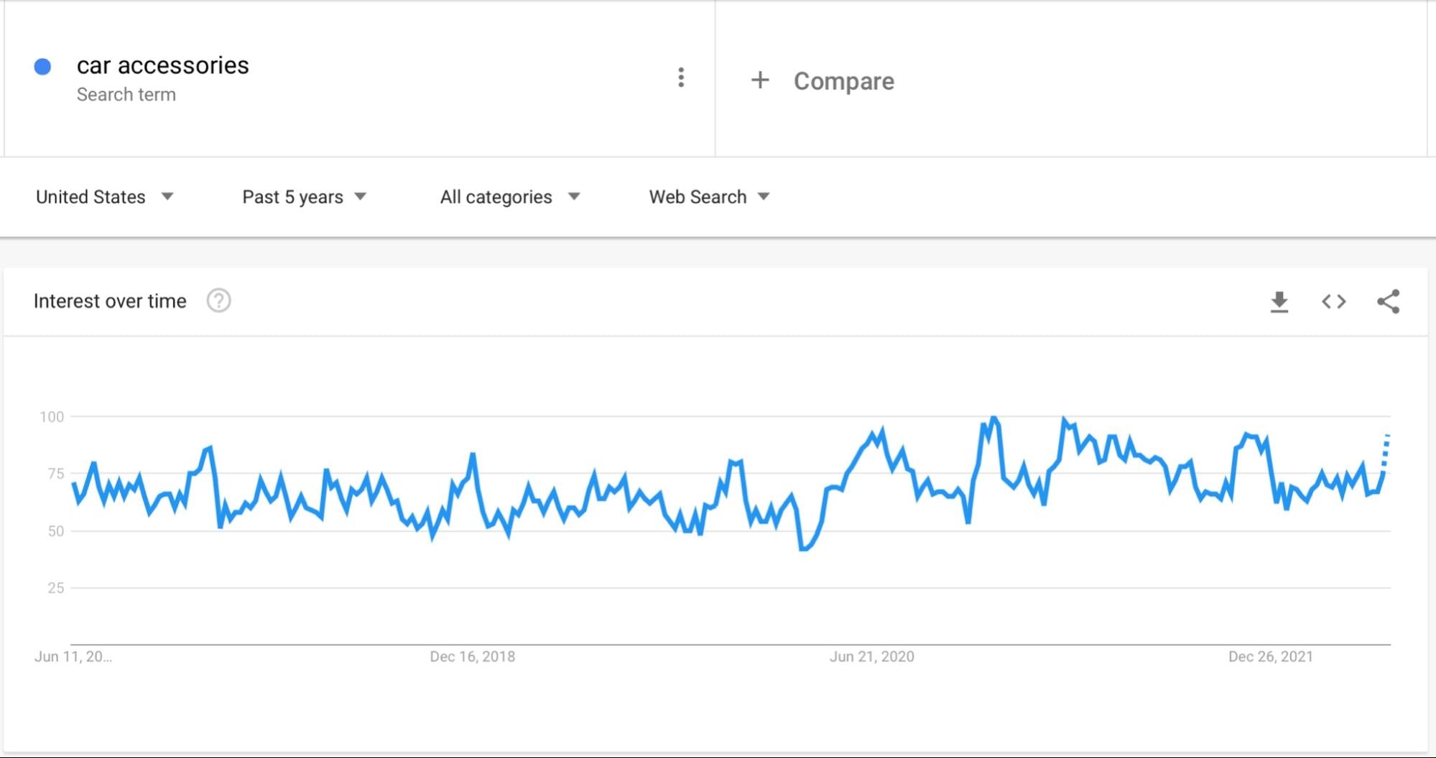Expand the United States region dropdown
This screenshot has width=1436, height=758.
point(105,197)
